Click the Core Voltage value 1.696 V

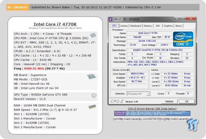click(x=164, y=45)
